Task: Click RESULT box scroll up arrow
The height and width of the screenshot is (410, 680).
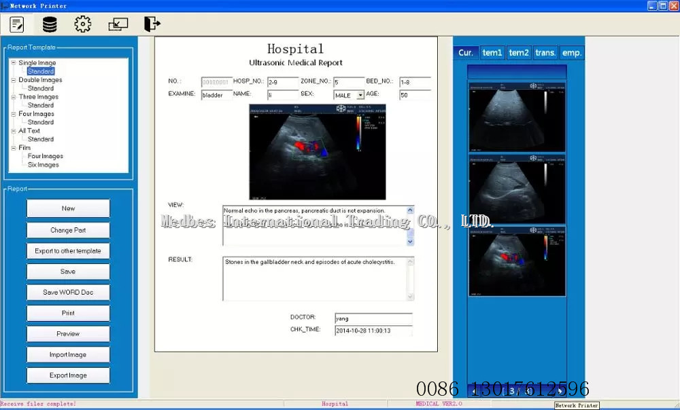Action: coord(410,262)
